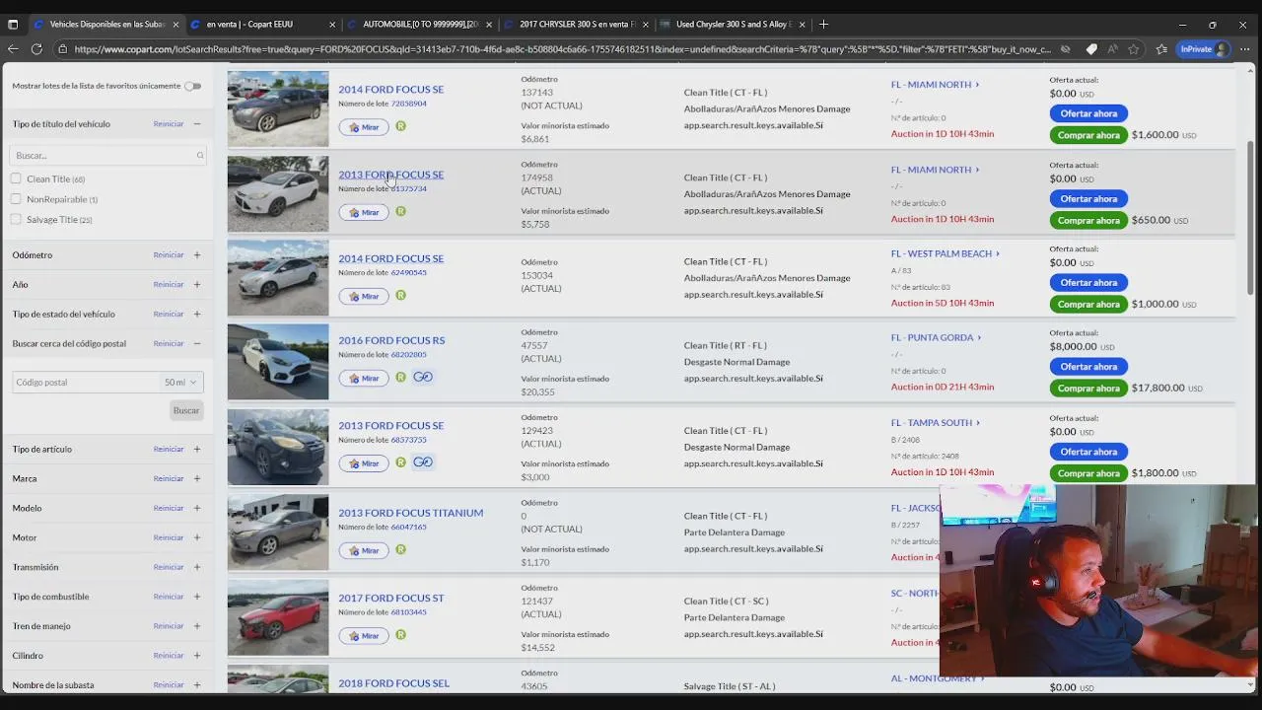Check the Clean Title checkbox

16,178
